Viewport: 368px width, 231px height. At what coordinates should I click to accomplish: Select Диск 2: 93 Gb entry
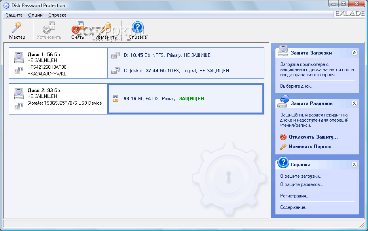point(58,99)
